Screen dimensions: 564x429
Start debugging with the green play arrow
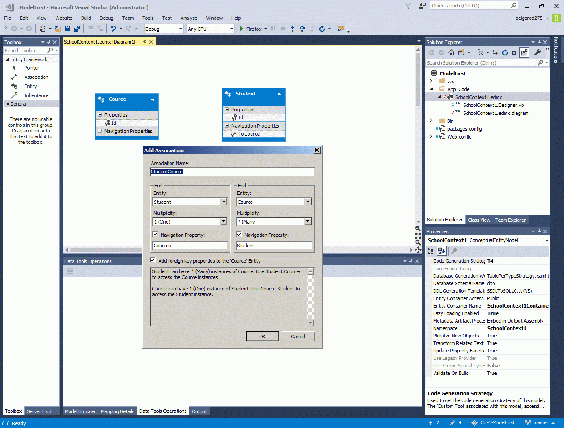241,29
